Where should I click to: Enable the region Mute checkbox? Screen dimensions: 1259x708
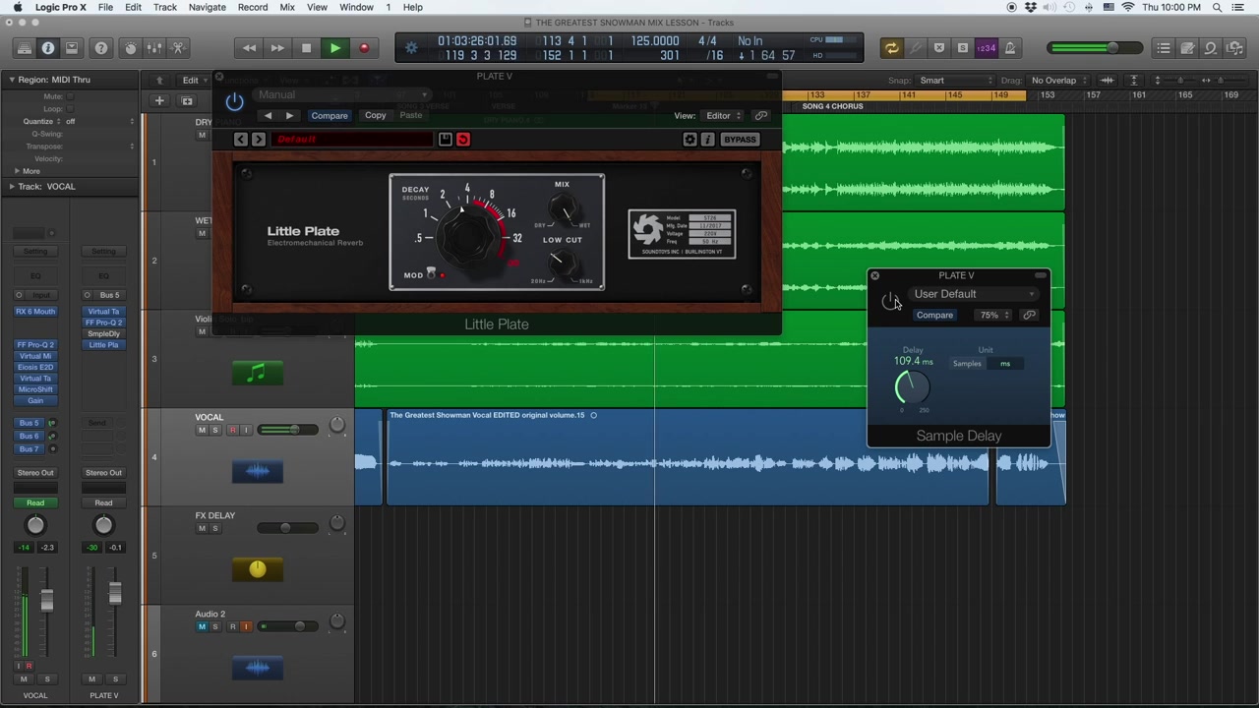pyautogui.click(x=68, y=96)
